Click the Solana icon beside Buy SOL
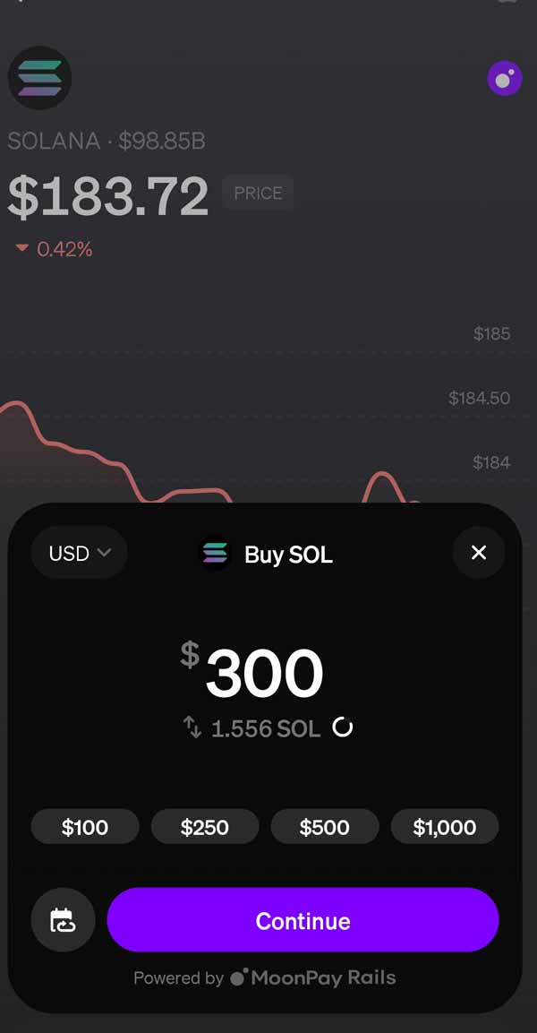Screen dimensions: 537x1033 point(215,554)
